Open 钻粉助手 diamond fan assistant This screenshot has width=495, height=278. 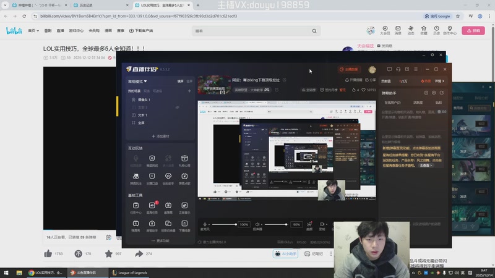tap(168, 179)
